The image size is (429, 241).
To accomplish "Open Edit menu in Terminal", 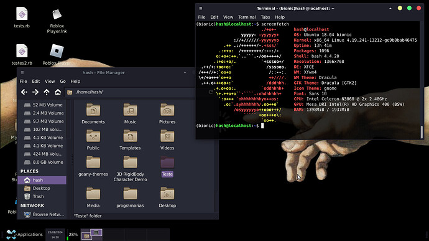I will [x=214, y=17].
